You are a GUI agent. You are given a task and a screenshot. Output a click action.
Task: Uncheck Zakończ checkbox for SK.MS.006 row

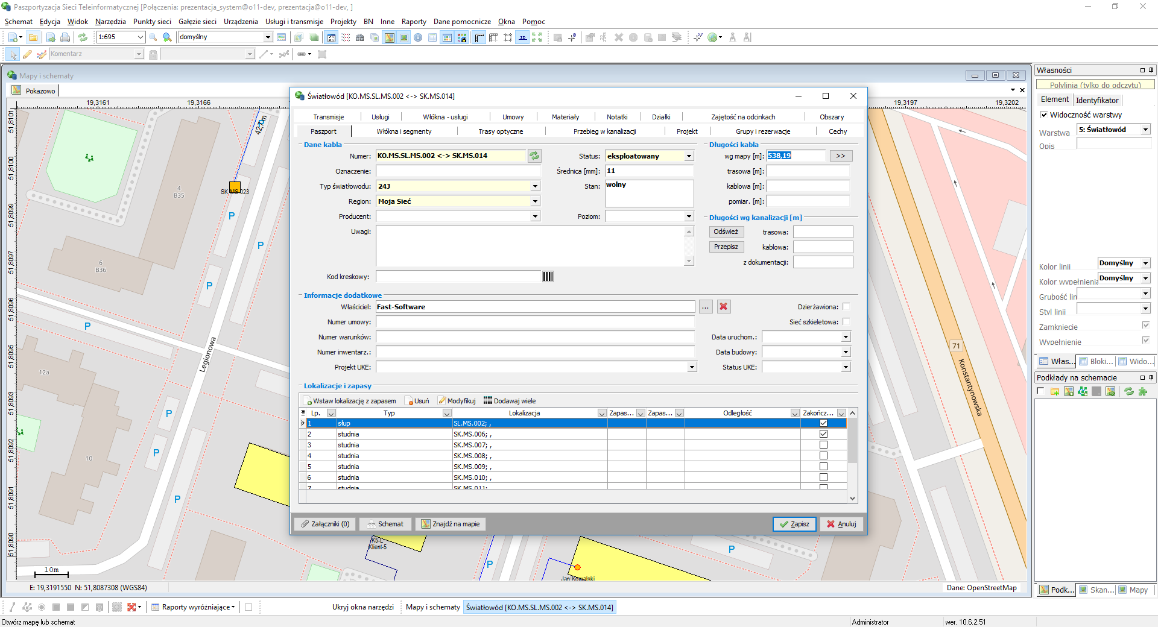(x=823, y=434)
